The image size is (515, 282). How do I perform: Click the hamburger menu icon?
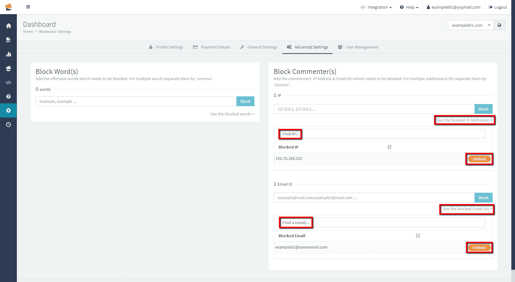pos(28,7)
